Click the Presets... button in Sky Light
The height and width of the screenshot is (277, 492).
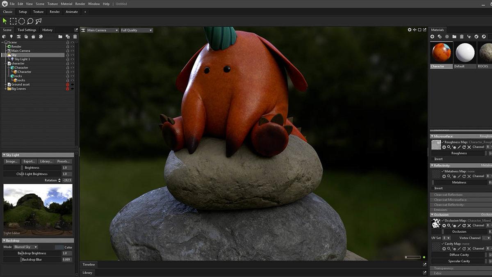[64, 161]
